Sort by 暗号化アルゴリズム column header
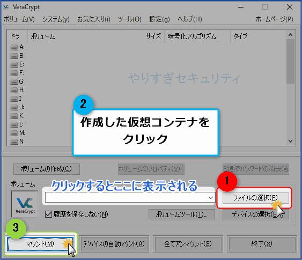Image resolution: width=302 pixels, height=260 pixels. click(x=197, y=36)
